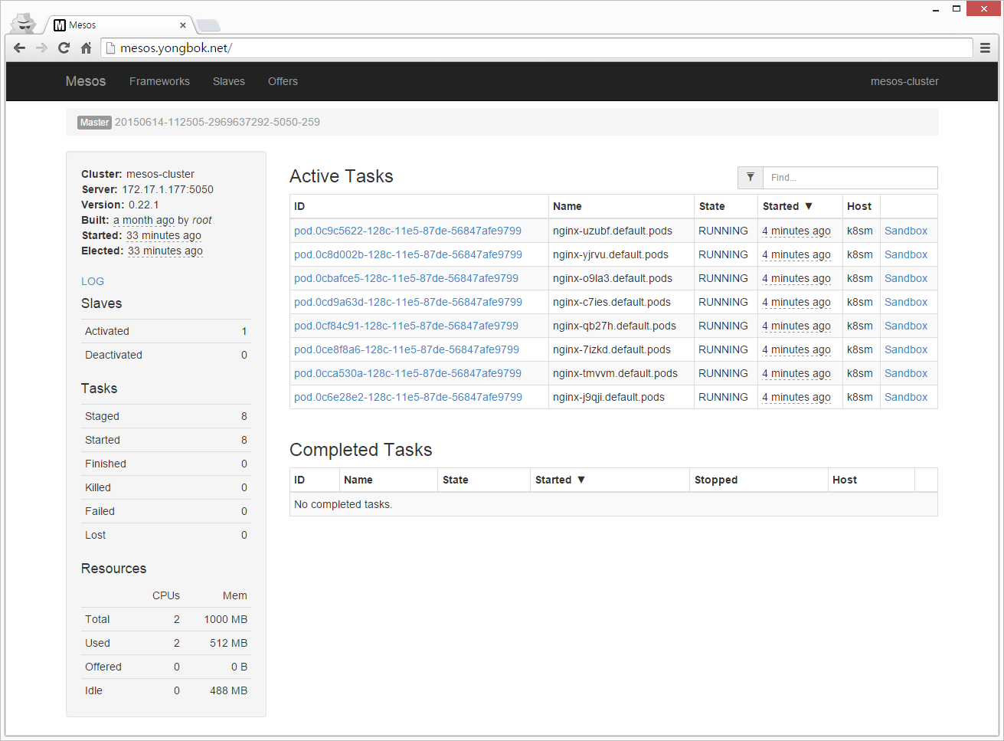The height and width of the screenshot is (741, 1004).
Task: Select the Mesos browser tab
Action: coord(119,25)
